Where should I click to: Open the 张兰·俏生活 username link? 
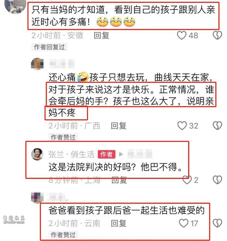tap(72, 154)
